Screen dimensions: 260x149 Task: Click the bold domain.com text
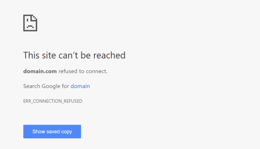(x=40, y=71)
